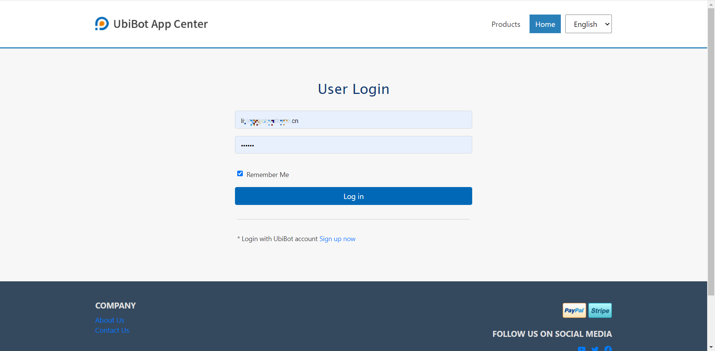Go to the Home navigation item

click(x=545, y=24)
